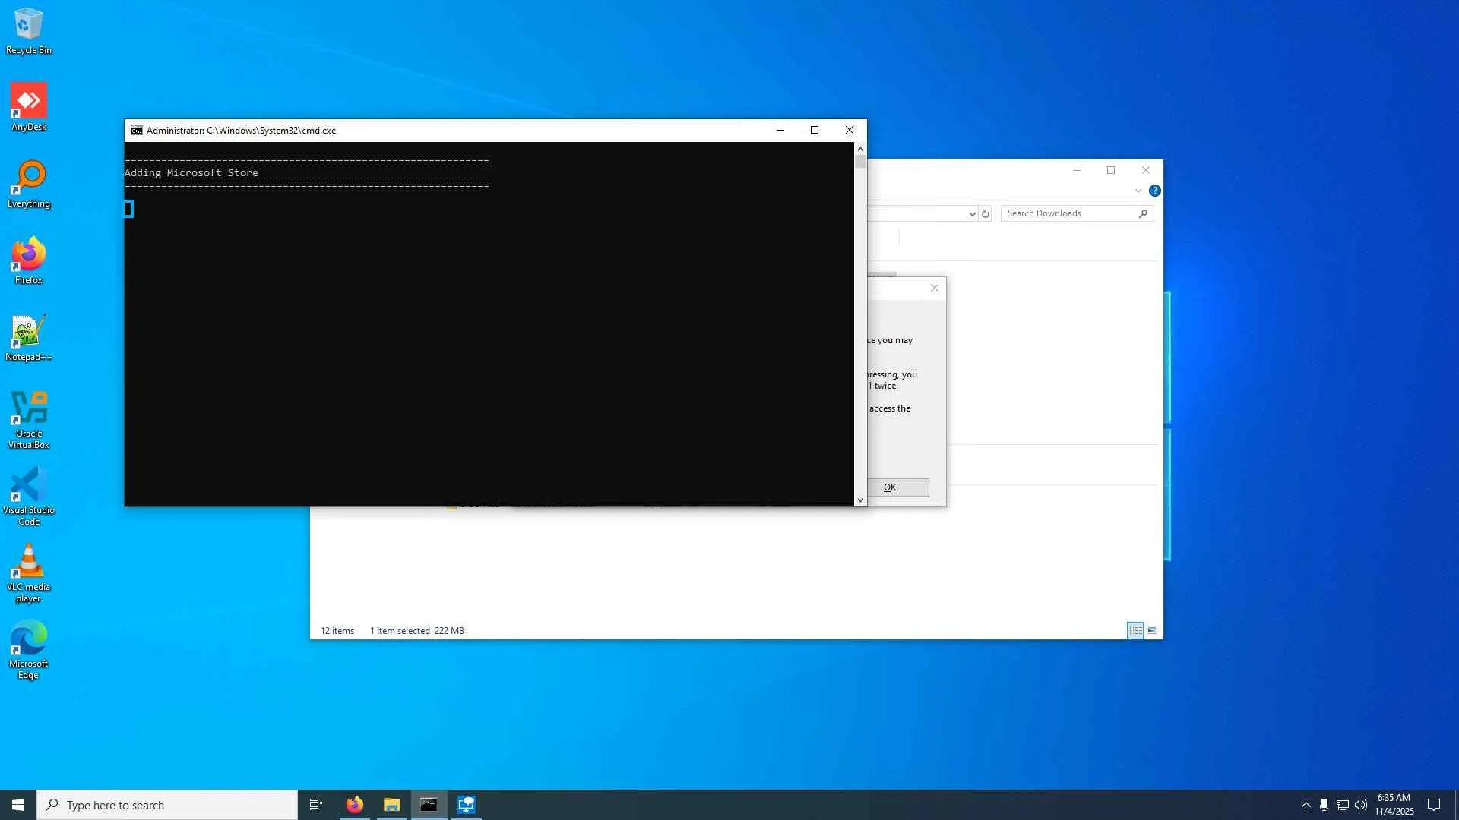This screenshot has width=1459, height=820.
Task: Launch Visual Studio Code from desktop
Action: 29,495
